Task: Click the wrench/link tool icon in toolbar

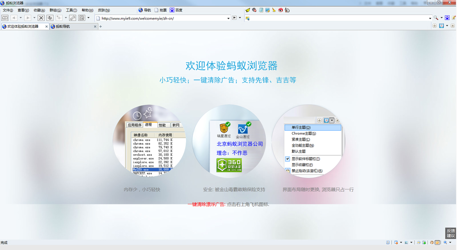Action: coord(73,18)
